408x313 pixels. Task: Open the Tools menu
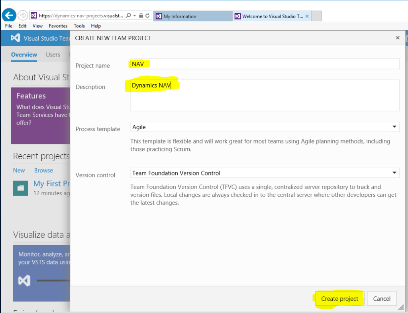pos(79,26)
